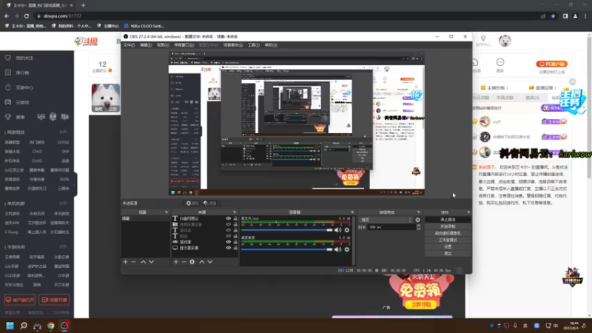Open the 渐变 transition type dropdown

(386, 220)
